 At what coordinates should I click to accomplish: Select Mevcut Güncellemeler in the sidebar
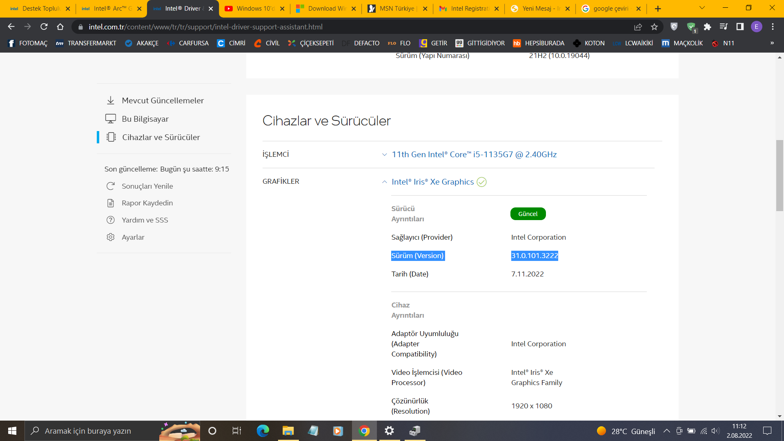[163, 100]
